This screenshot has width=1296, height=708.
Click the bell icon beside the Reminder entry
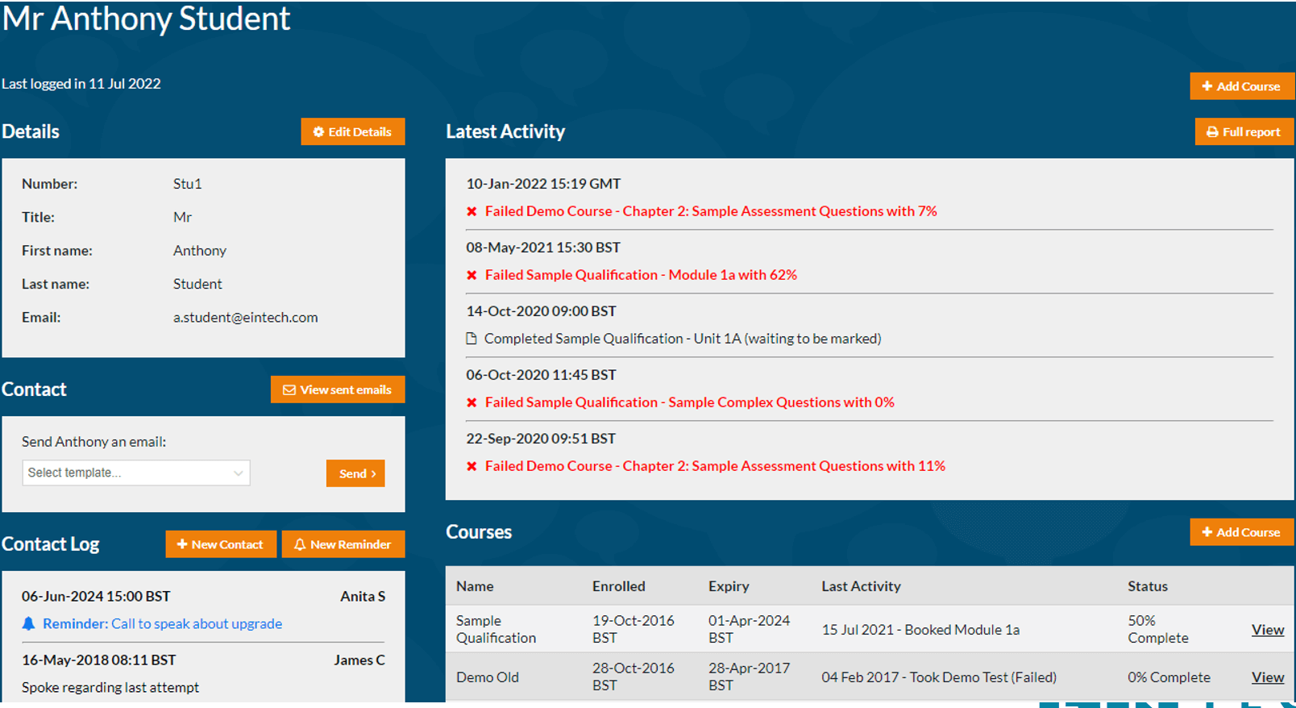(x=28, y=623)
